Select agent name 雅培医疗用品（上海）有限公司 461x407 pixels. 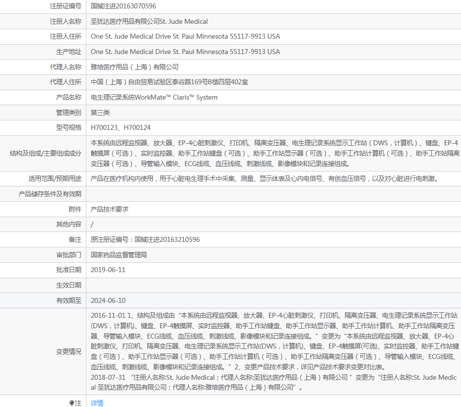click(x=134, y=67)
